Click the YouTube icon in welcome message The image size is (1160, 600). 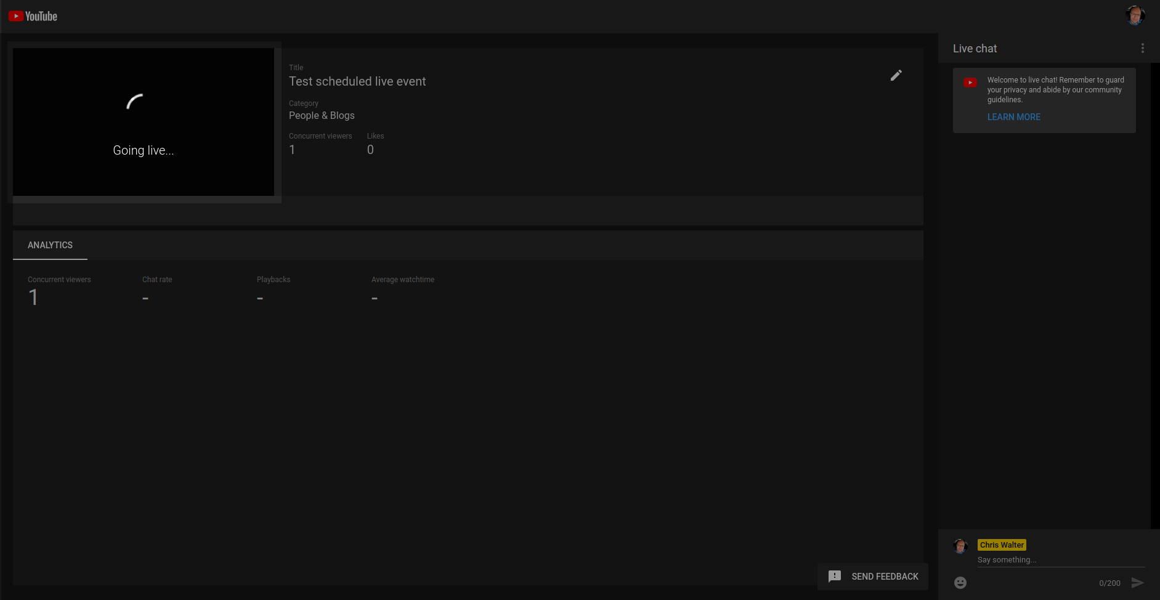click(x=970, y=83)
